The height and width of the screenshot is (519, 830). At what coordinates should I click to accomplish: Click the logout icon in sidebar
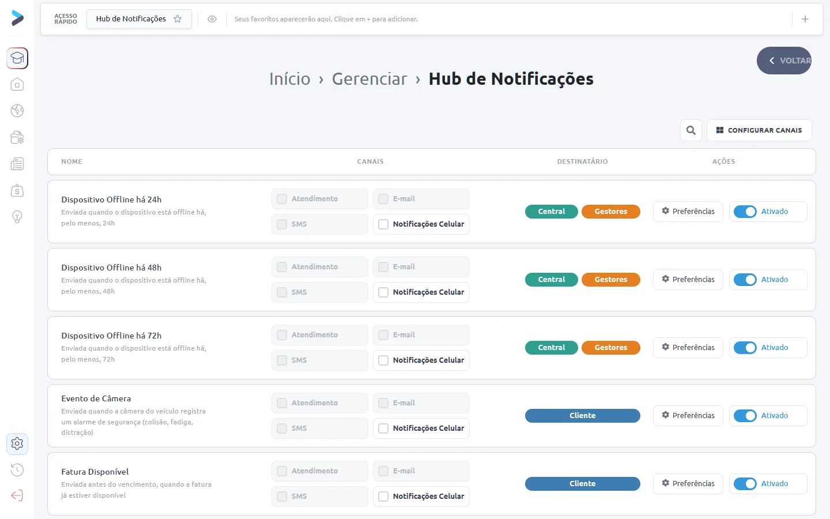(17, 495)
